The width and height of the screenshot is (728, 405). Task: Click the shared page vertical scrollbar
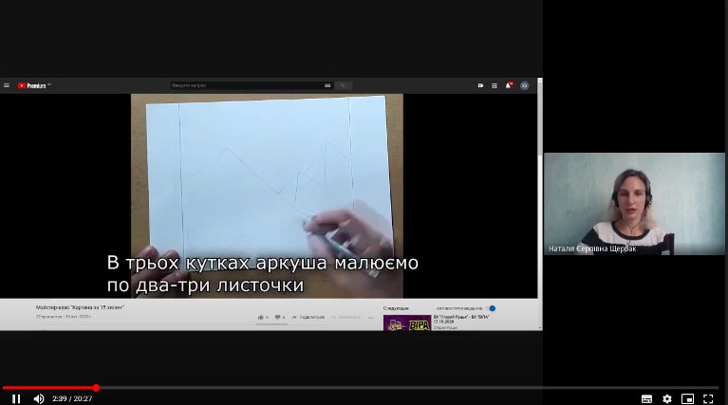(539, 204)
